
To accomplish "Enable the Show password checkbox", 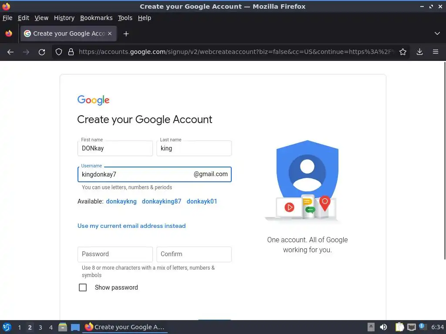I will coord(83,287).
